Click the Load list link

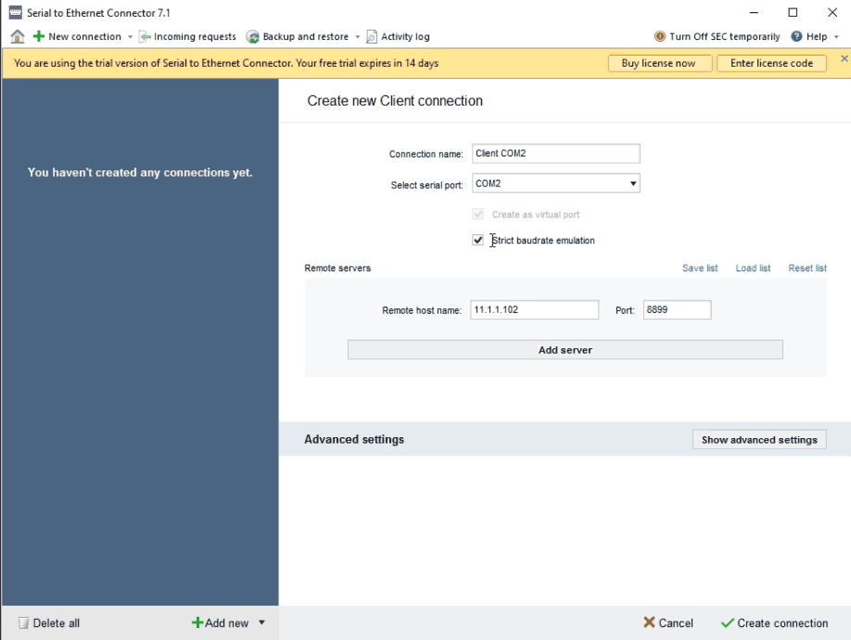pyautogui.click(x=753, y=268)
